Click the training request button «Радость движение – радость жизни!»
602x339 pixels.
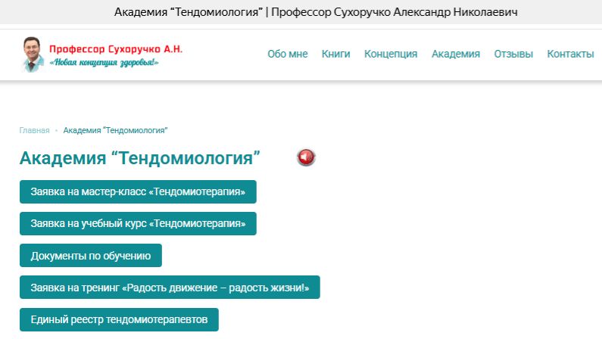(x=170, y=288)
